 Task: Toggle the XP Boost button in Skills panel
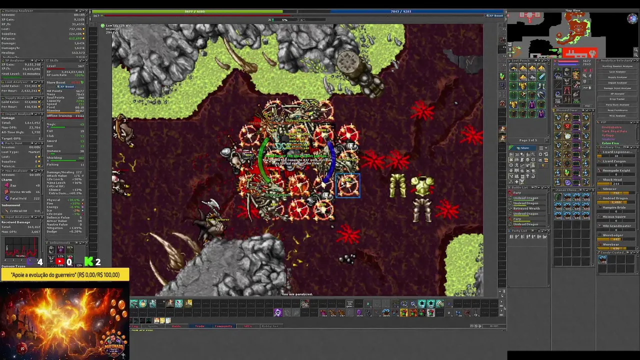coord(65,86)
